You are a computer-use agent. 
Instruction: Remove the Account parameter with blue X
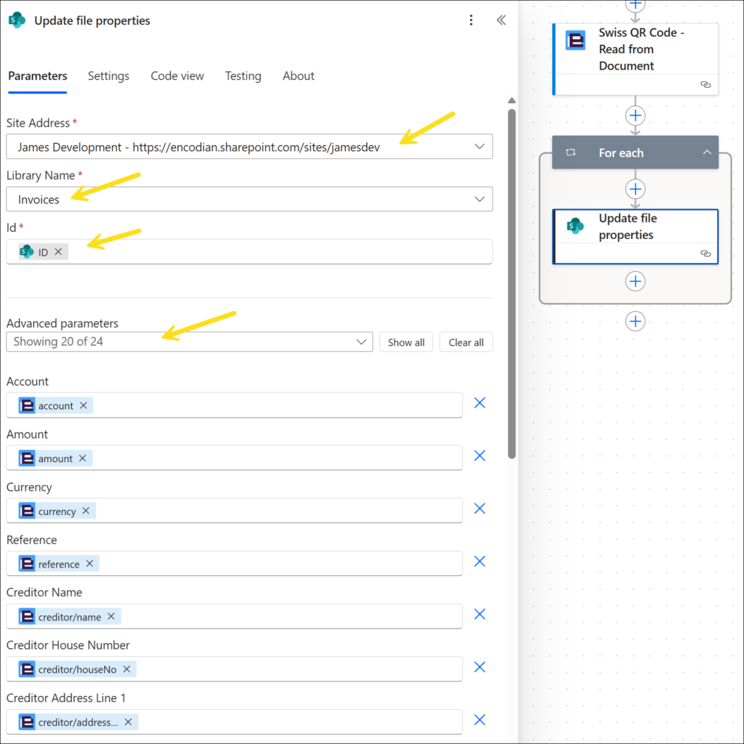click(480, 403)
